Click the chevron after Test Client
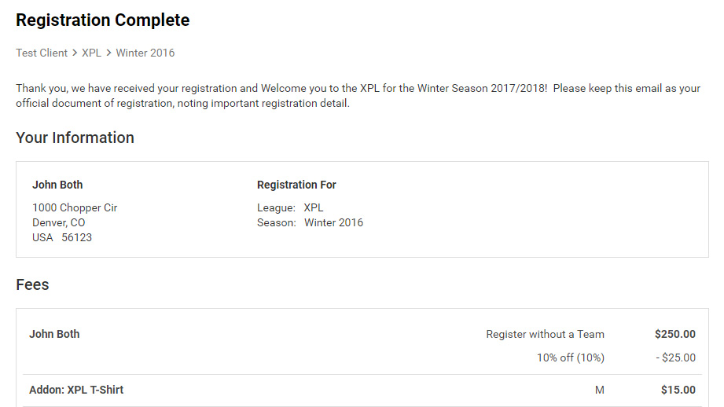The width and height of the screenshot is (724, 407). [x=75, y=53]
